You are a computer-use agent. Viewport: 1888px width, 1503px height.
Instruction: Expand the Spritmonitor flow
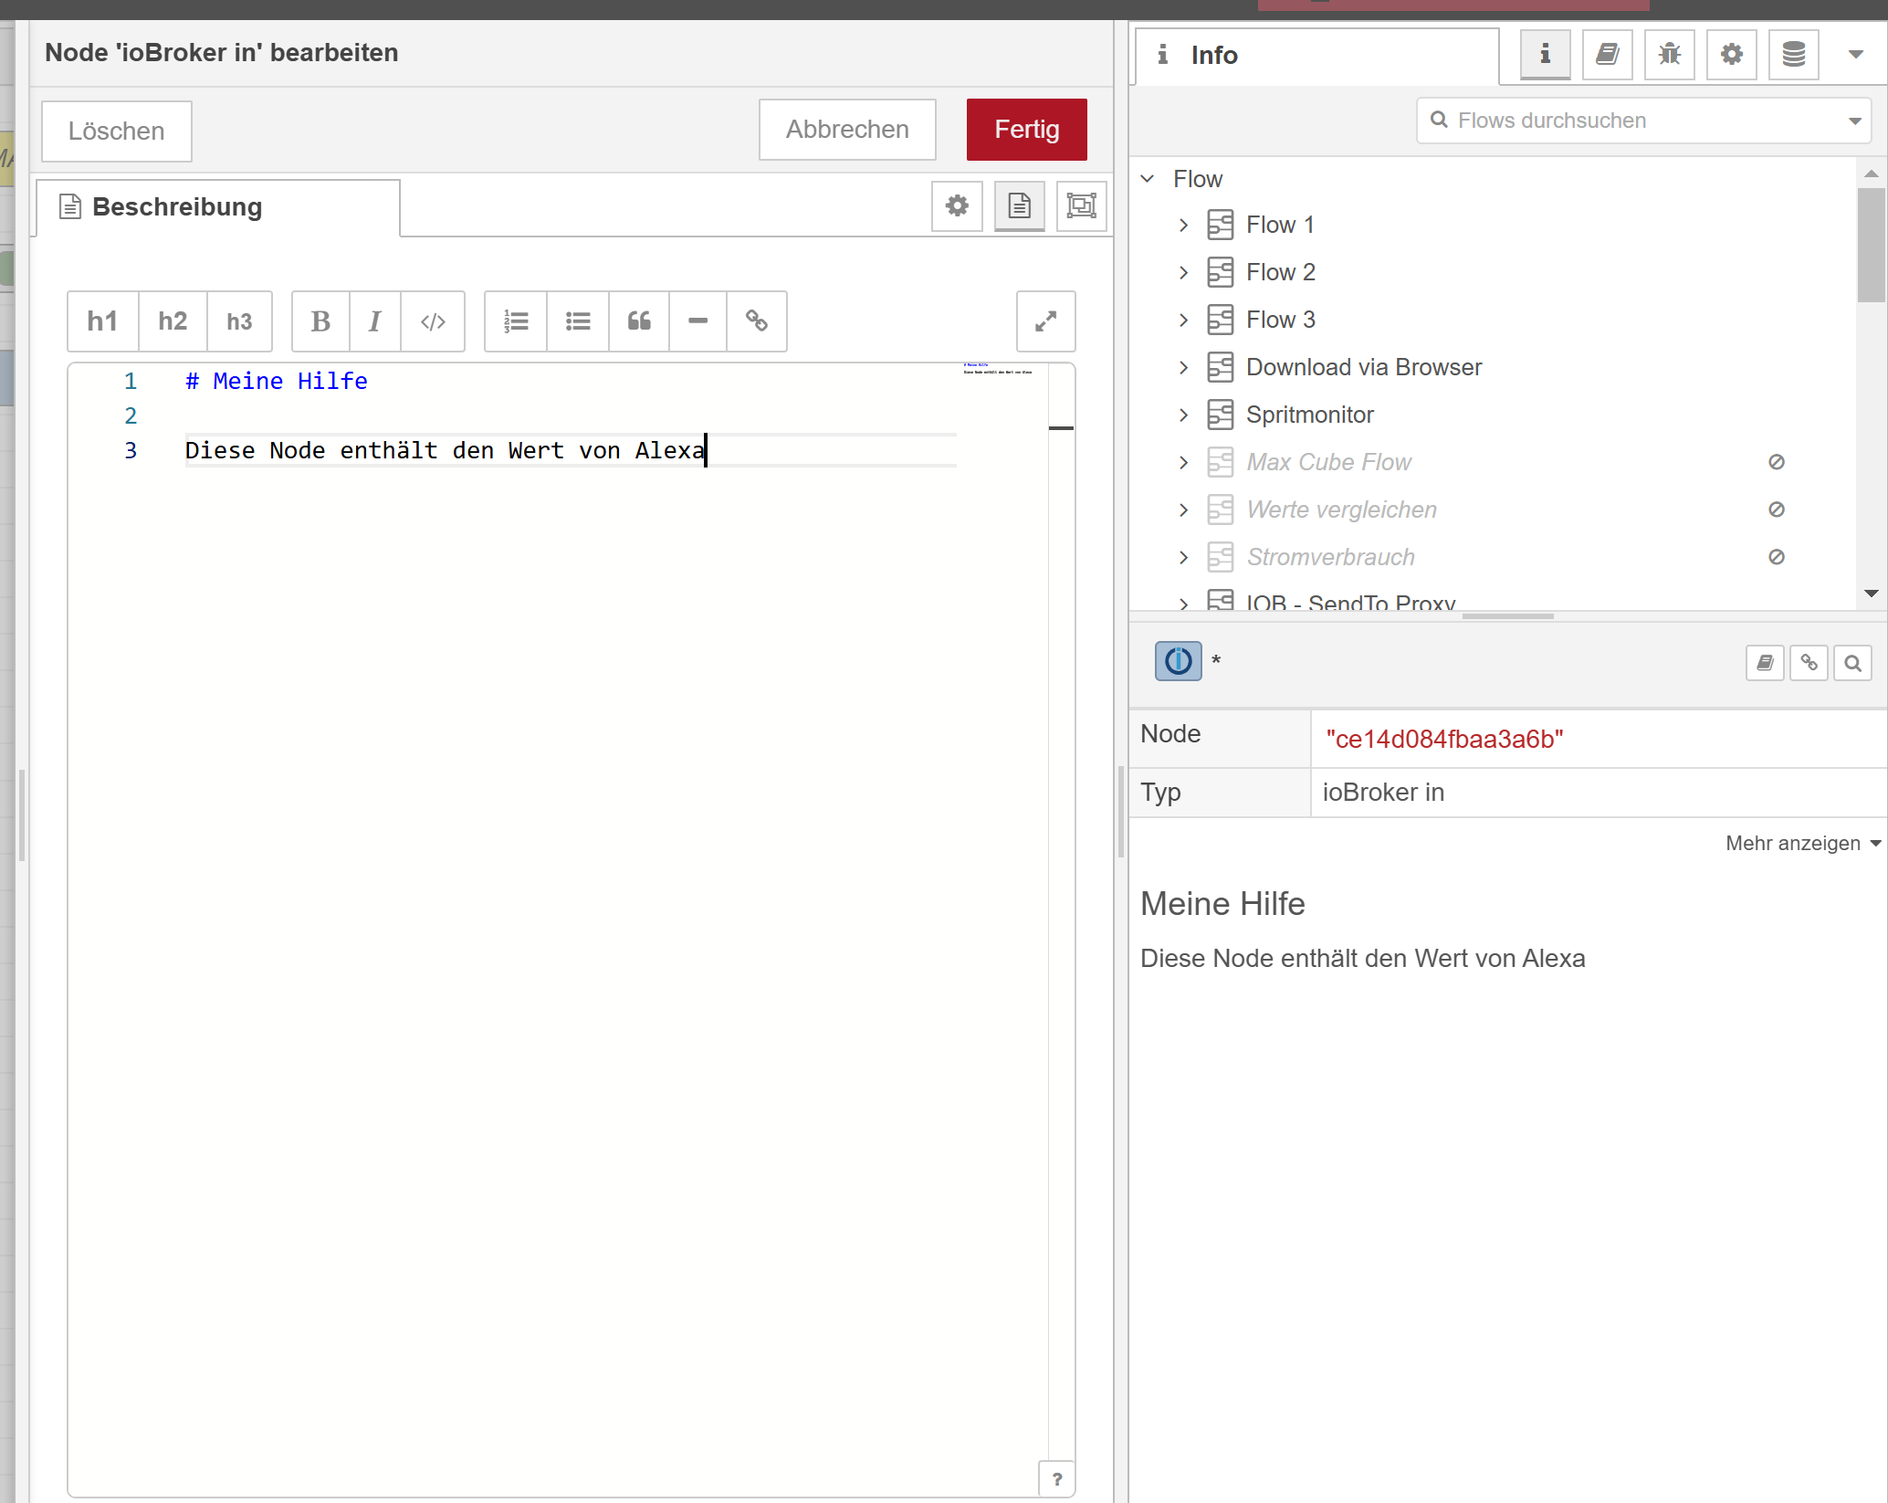pyautogui.click(x=1184, y=415)
